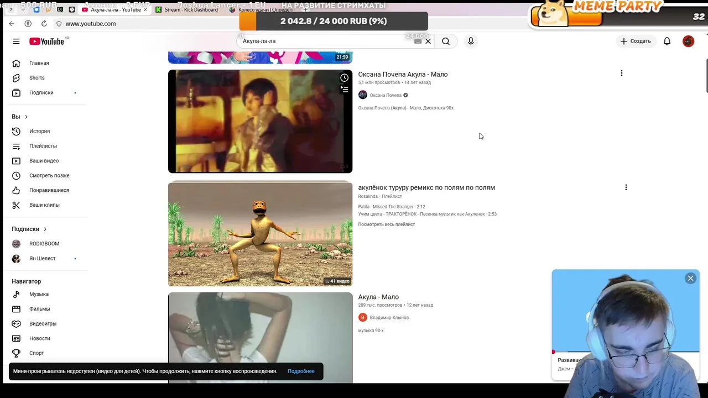The image size is (708, 398).
Task: Switch to the Колесо удачи tab
Action: 262,10
